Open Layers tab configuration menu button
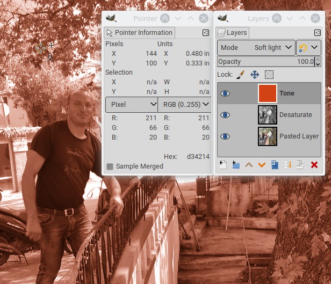Viewport: 331px width, 284px height. point(318,33)
